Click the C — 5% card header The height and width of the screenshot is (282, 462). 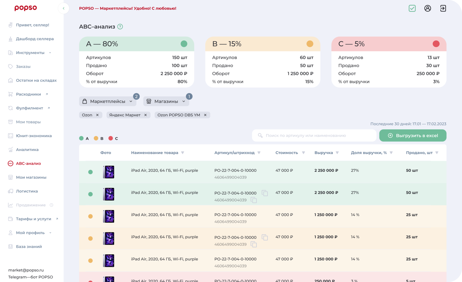[389, 44]
